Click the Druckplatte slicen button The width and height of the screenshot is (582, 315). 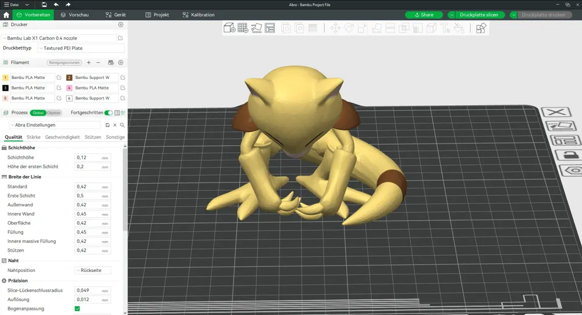point(479,15)
